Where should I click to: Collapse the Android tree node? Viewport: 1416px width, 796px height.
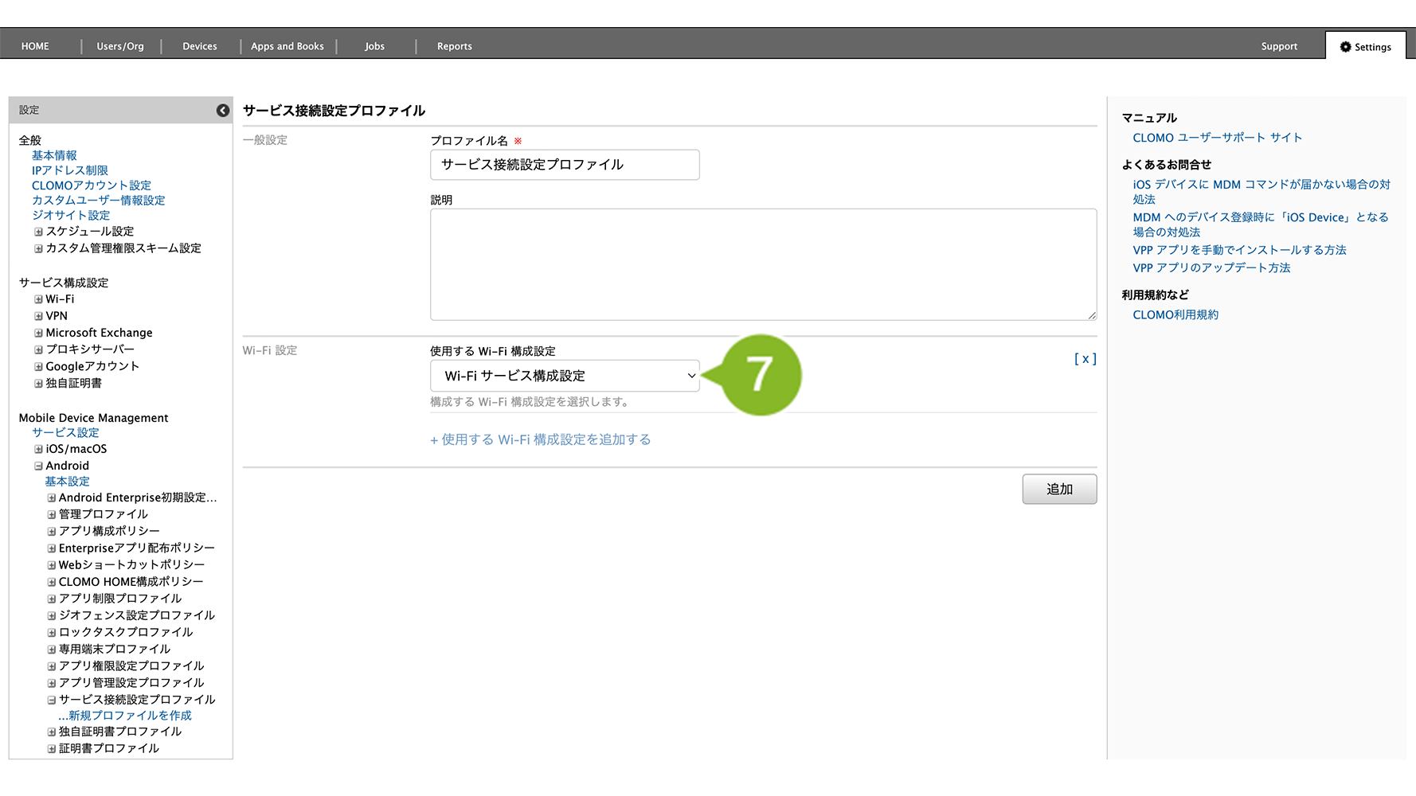[x=38, y=466]
